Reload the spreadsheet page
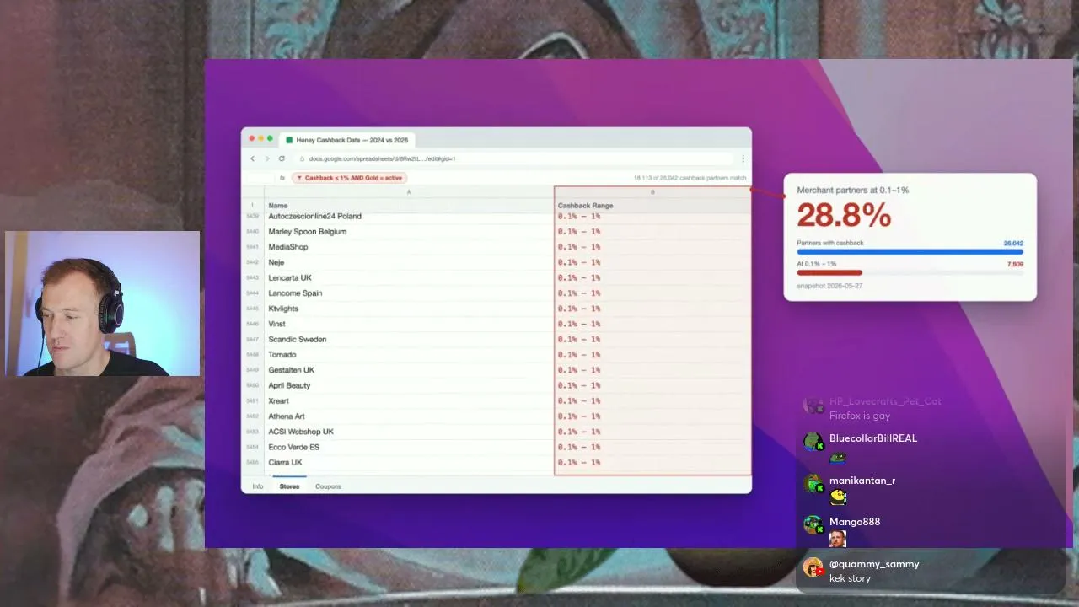The height and width of the screenshot is (607, 1079). click(282, 158)
